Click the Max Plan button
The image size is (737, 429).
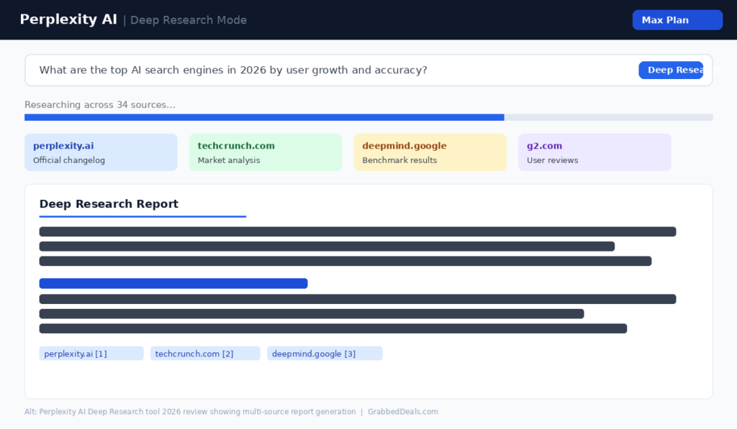pos(677,19)
